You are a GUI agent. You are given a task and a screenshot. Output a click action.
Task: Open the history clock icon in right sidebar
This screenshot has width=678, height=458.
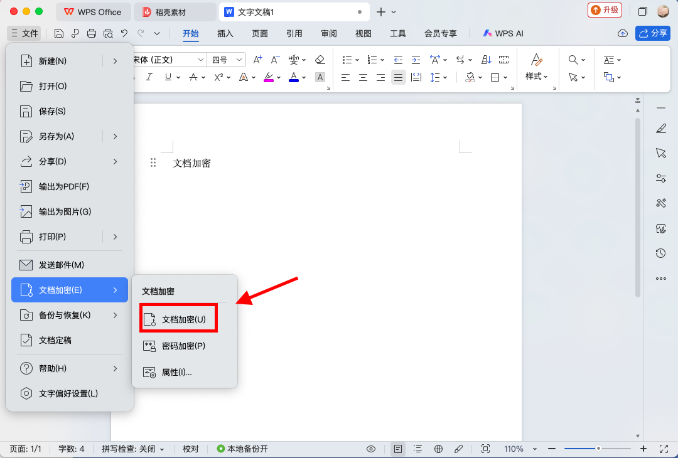coord(660,253)
